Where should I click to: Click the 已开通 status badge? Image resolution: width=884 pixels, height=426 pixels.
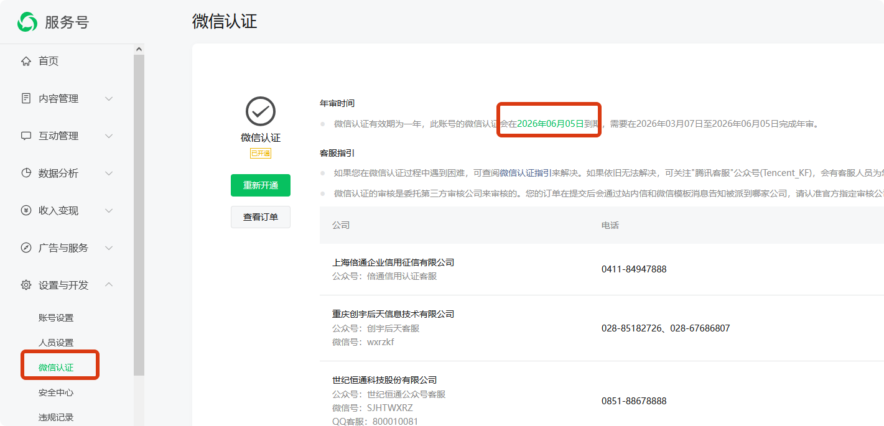(x=261, y=153)
